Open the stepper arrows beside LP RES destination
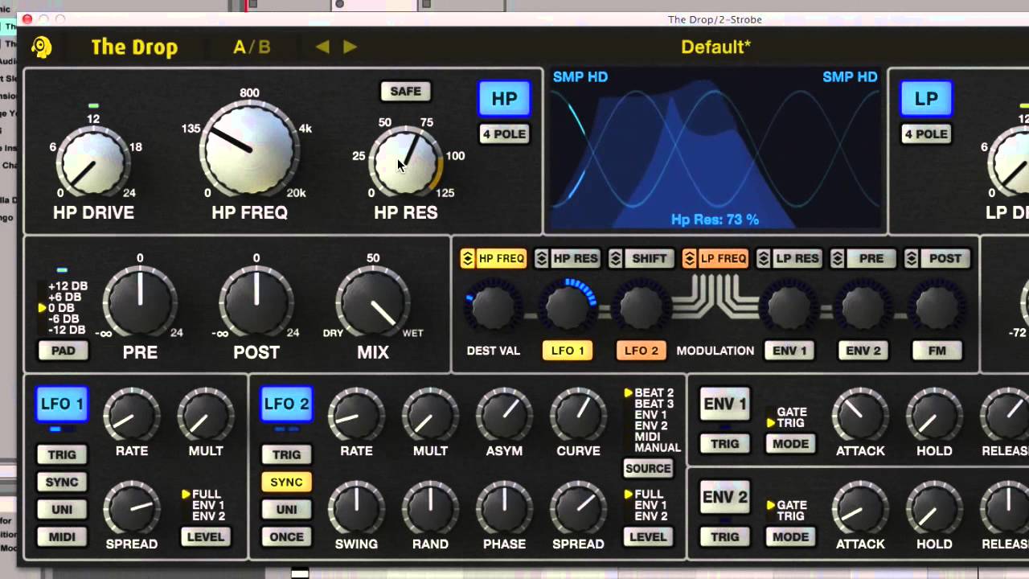This screenshot has height=579, width=1029. click(764, 258)
